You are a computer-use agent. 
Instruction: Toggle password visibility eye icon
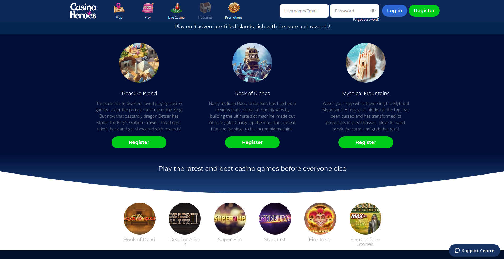(x=373, y=11)
